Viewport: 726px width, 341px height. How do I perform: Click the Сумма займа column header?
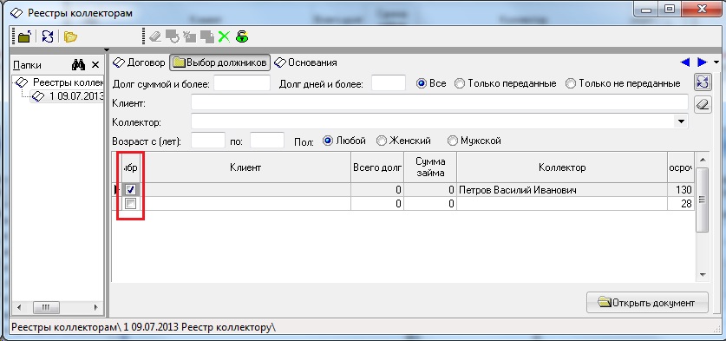(x=430, y=167)
